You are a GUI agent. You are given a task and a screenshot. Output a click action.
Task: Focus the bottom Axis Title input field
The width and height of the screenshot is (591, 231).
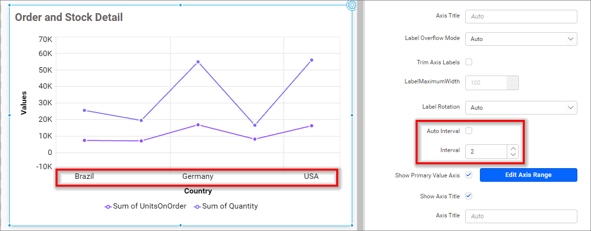[521, 216]
